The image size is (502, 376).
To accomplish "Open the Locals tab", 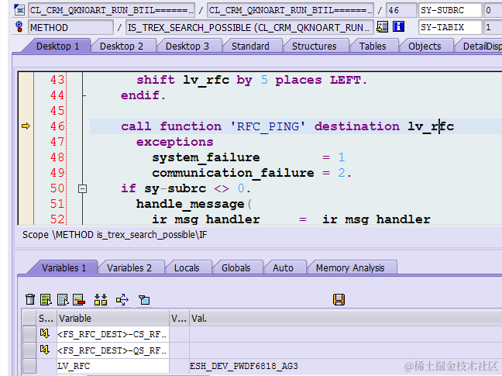I will point(187,267).
